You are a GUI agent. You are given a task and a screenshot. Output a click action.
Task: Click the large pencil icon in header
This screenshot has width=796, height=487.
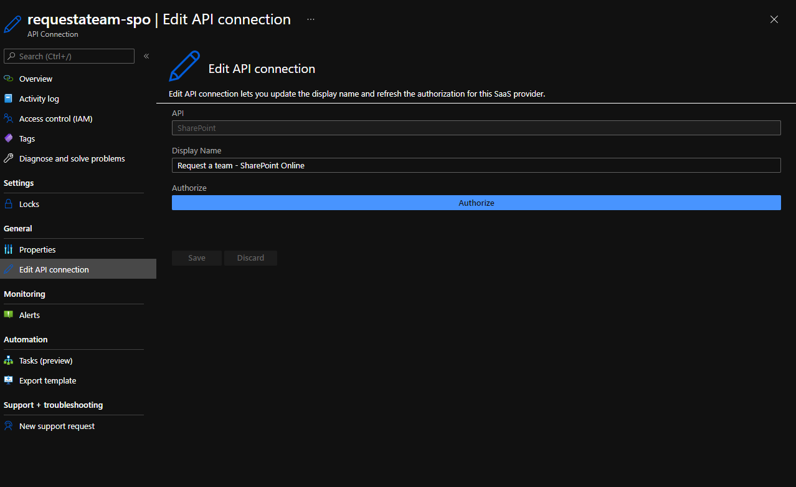point(184,67)
